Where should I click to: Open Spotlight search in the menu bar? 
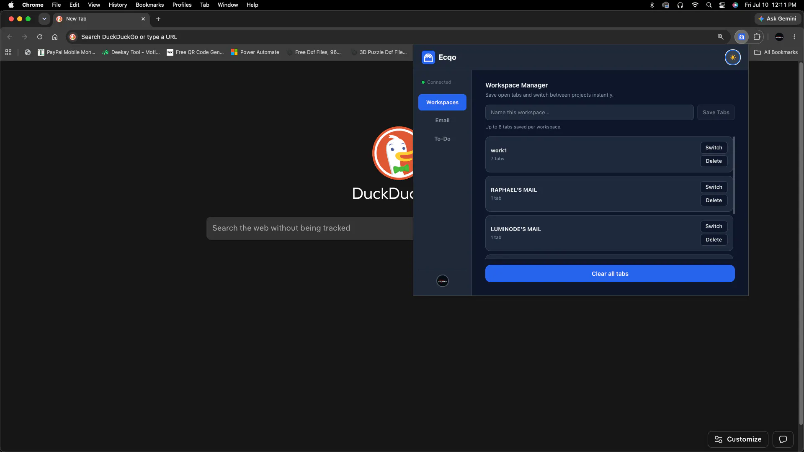[x=709, y=5]
